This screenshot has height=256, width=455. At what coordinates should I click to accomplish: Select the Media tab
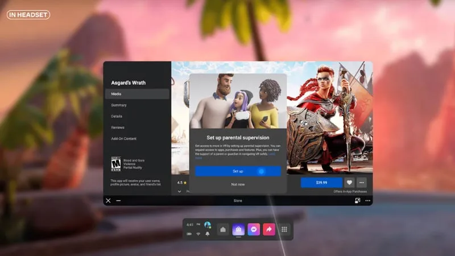137,94
